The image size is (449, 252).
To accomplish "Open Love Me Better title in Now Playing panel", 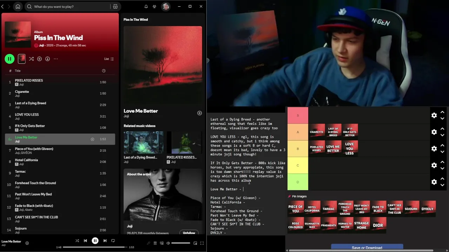I will click(141, 111).
